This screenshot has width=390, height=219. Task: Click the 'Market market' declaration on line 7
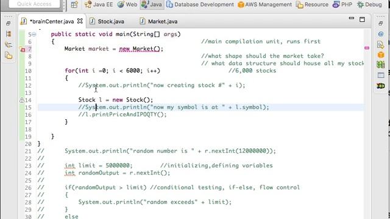(87, 49)
